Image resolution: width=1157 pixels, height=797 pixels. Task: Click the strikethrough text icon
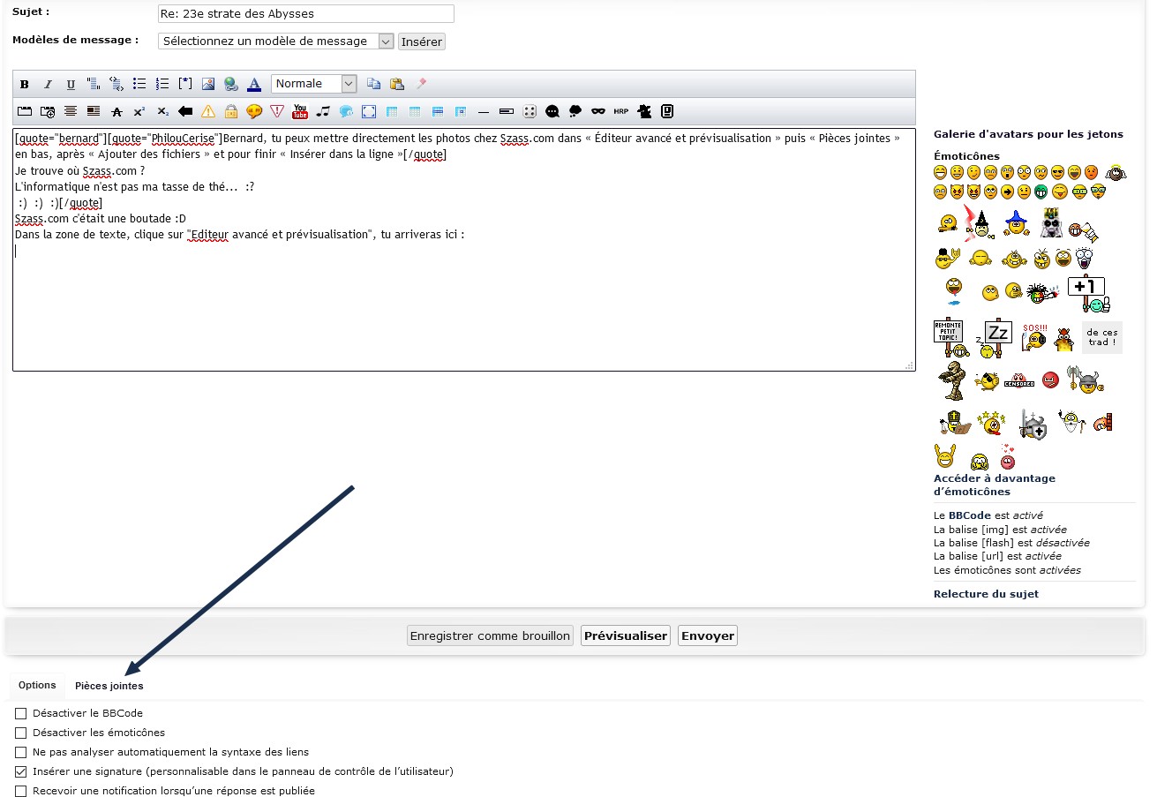coord(116,111)
